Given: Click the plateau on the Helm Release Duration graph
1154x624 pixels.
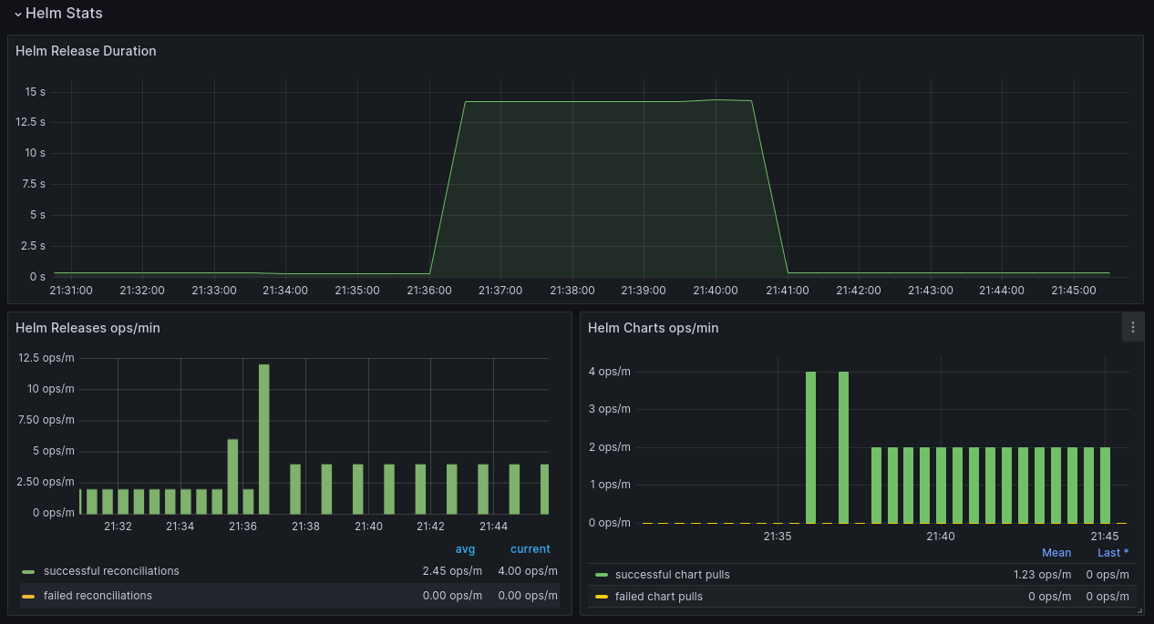Looking at the screenshot, I should tap(608, 102).
